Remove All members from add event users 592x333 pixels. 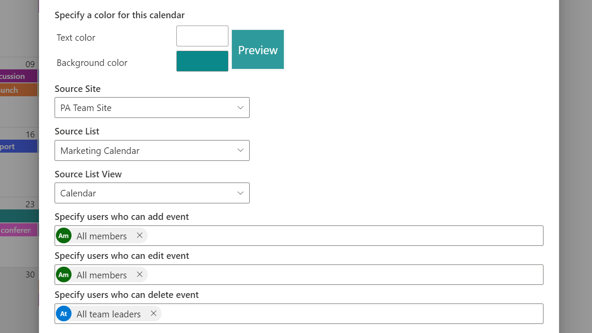pos(140,235)
